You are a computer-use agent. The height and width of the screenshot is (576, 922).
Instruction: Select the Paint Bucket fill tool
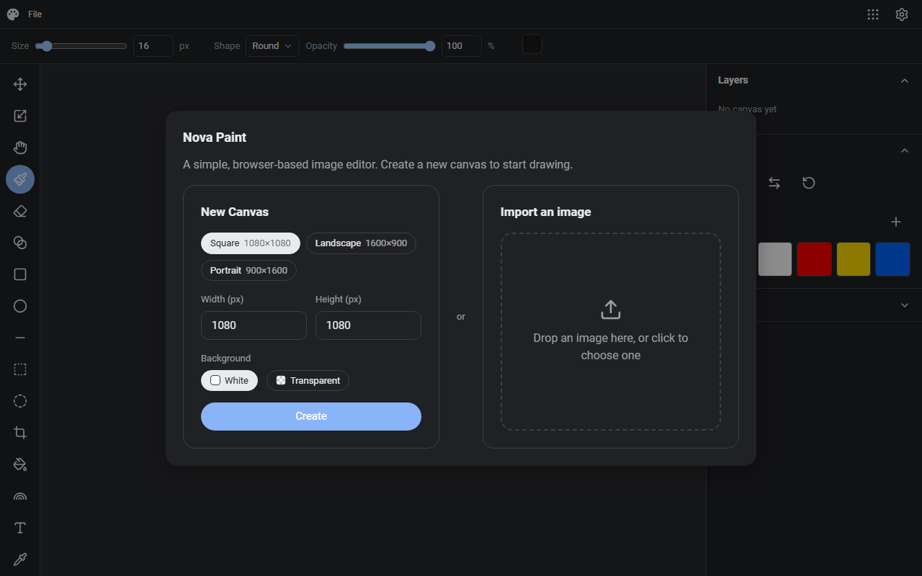(20, 464)
